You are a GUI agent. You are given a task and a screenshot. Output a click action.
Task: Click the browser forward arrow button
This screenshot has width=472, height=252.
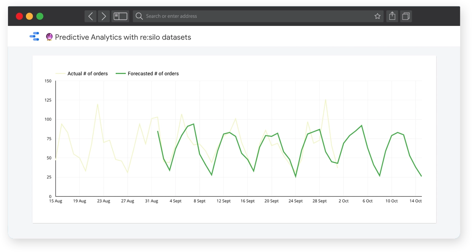click(x=104, y=16)
